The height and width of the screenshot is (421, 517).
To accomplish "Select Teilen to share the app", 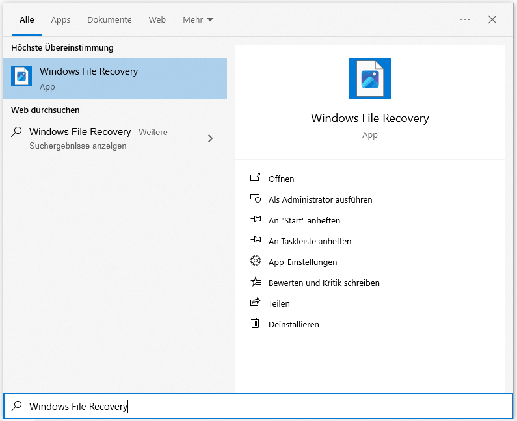I will [x=279, y=303].
